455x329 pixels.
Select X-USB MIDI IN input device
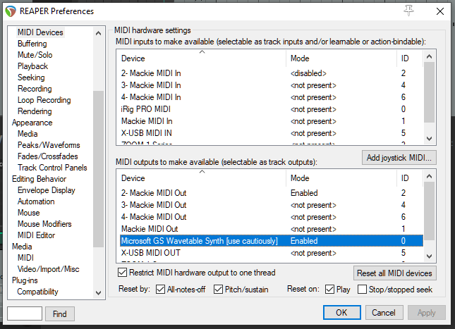272,133
